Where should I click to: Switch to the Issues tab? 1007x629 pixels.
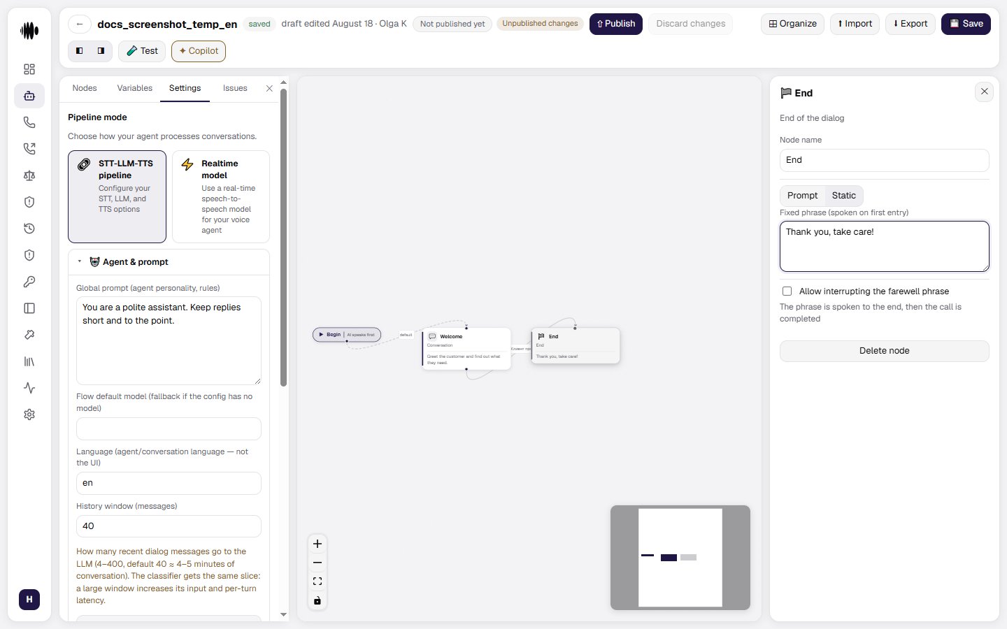point(235,88)
